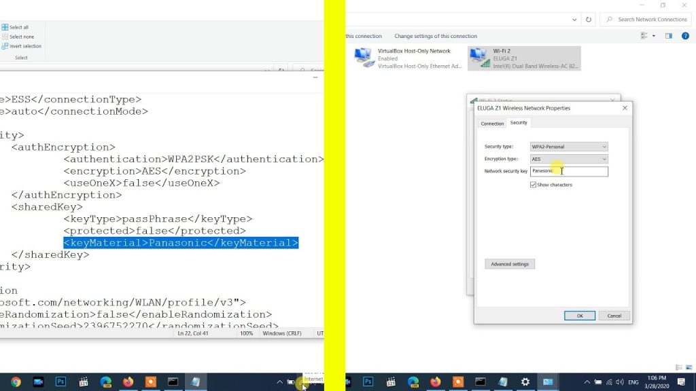Open Media Player Classic on right taskbar
This screenshot has width=696, height=391.
tap(391, 381)
